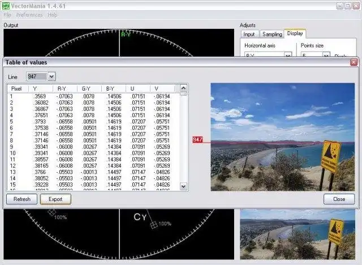This screenshot has height=265, width=362.
Task: Click the table scroll up arrow
Action: click(x=183, y=88)
